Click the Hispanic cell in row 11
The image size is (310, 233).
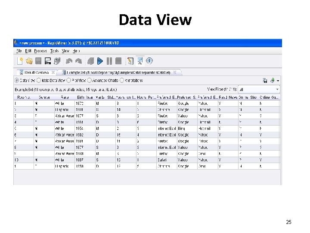pos(65,166)
